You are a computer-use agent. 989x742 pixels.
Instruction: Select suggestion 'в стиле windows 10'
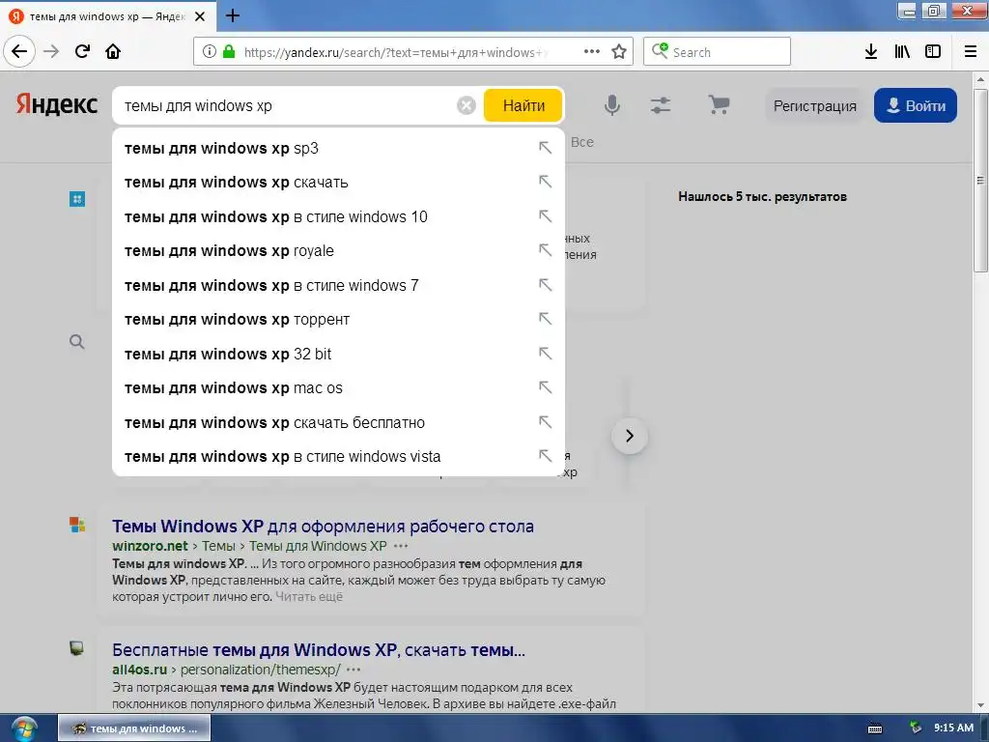(338, 216)
